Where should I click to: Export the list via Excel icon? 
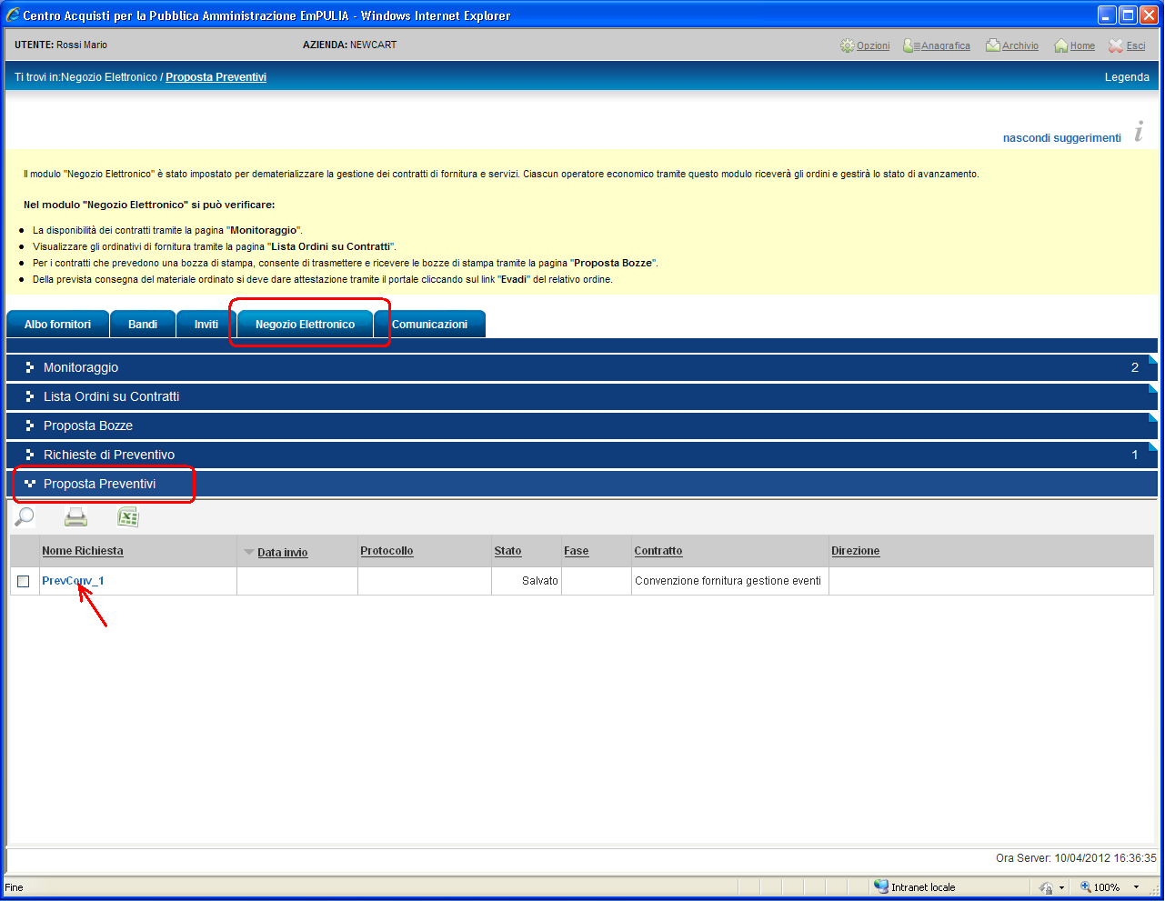(x=128, y=517)
